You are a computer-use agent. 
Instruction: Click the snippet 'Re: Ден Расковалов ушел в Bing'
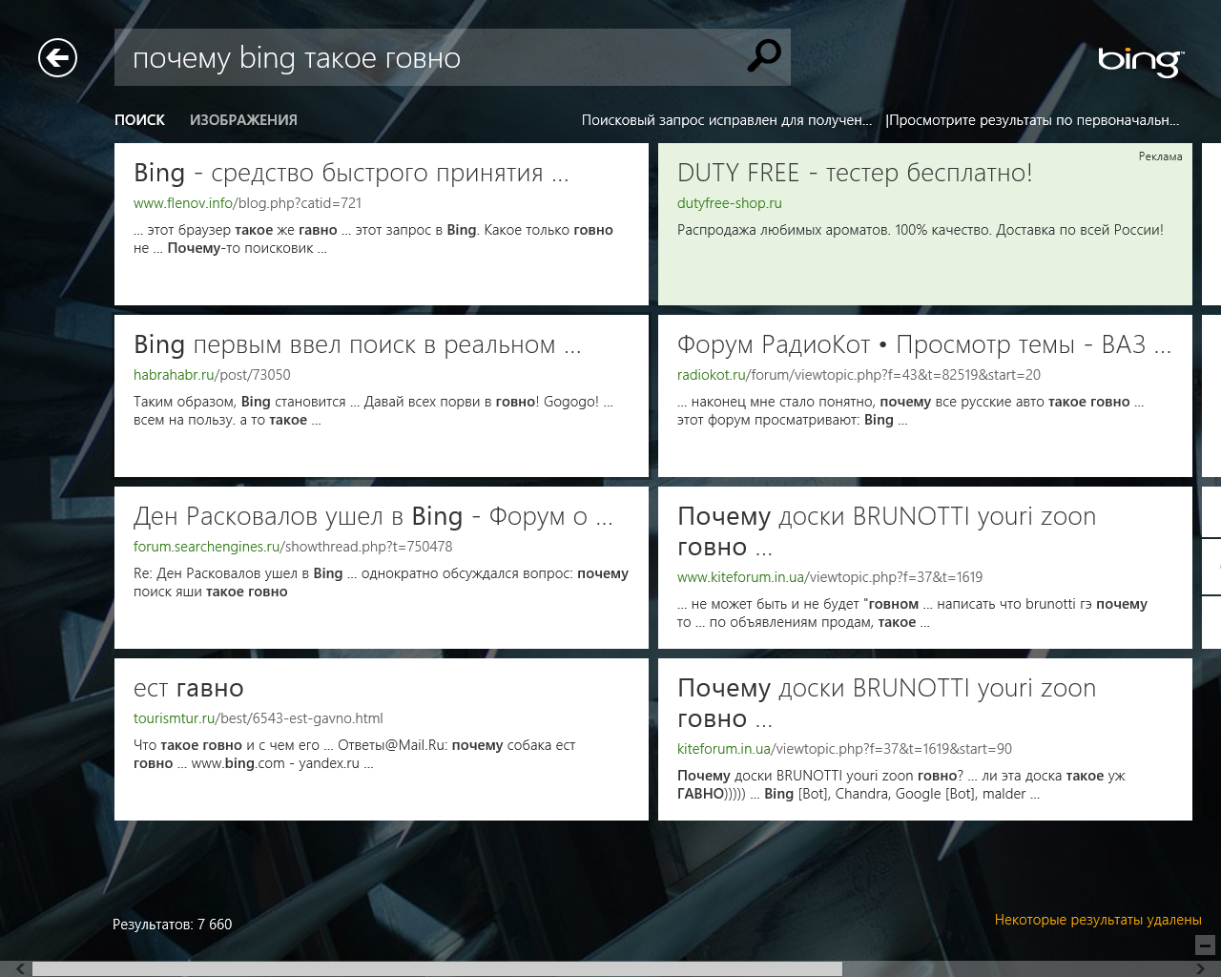381,582
